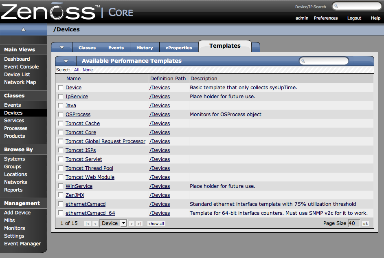Switch to the zProperties tab

(179, 48)
